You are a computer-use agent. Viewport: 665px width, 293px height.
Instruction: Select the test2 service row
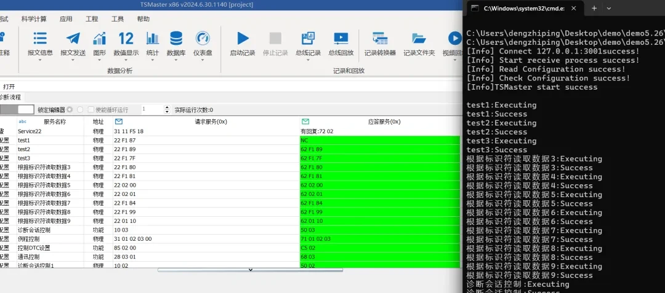[x=230, y=149]
